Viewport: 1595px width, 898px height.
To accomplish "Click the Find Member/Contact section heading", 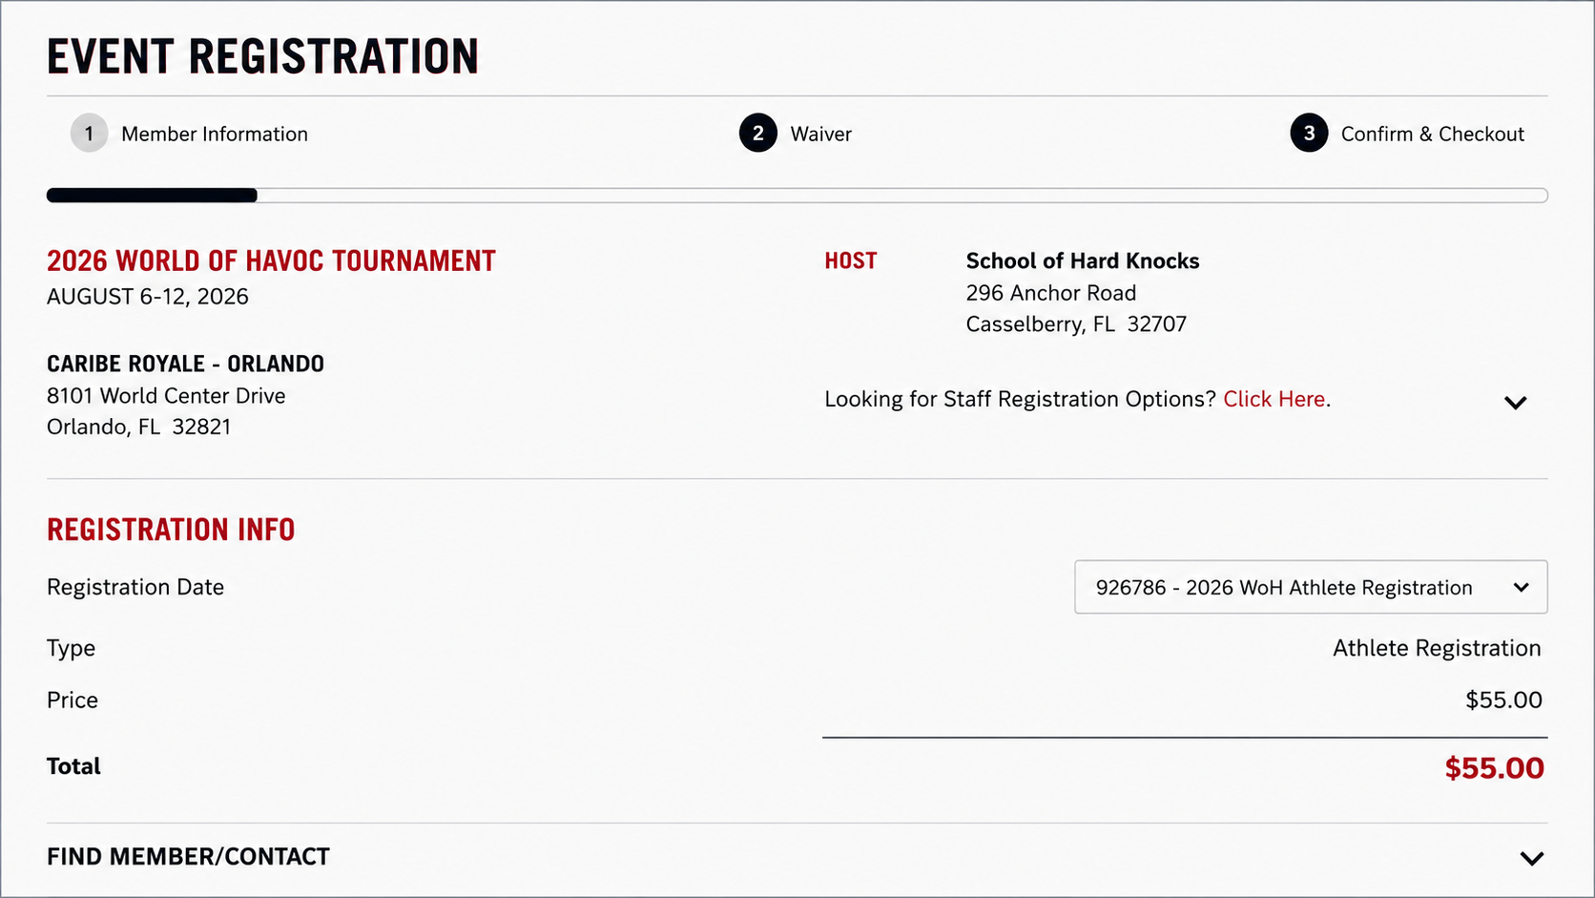I will tap(188, 857).
